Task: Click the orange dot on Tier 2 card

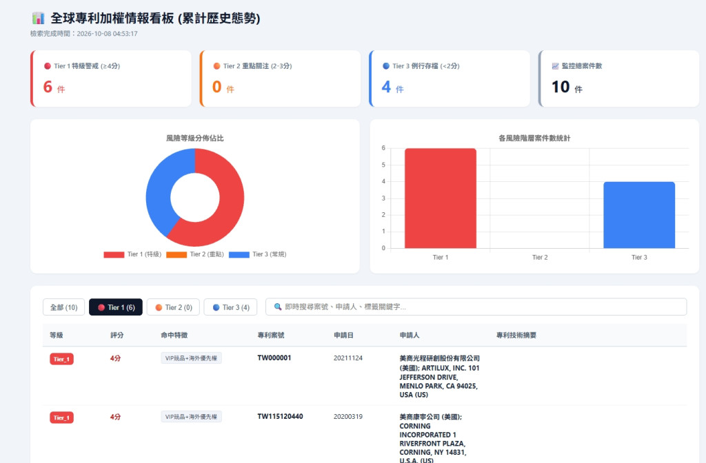Action: (x=216, y=66)
